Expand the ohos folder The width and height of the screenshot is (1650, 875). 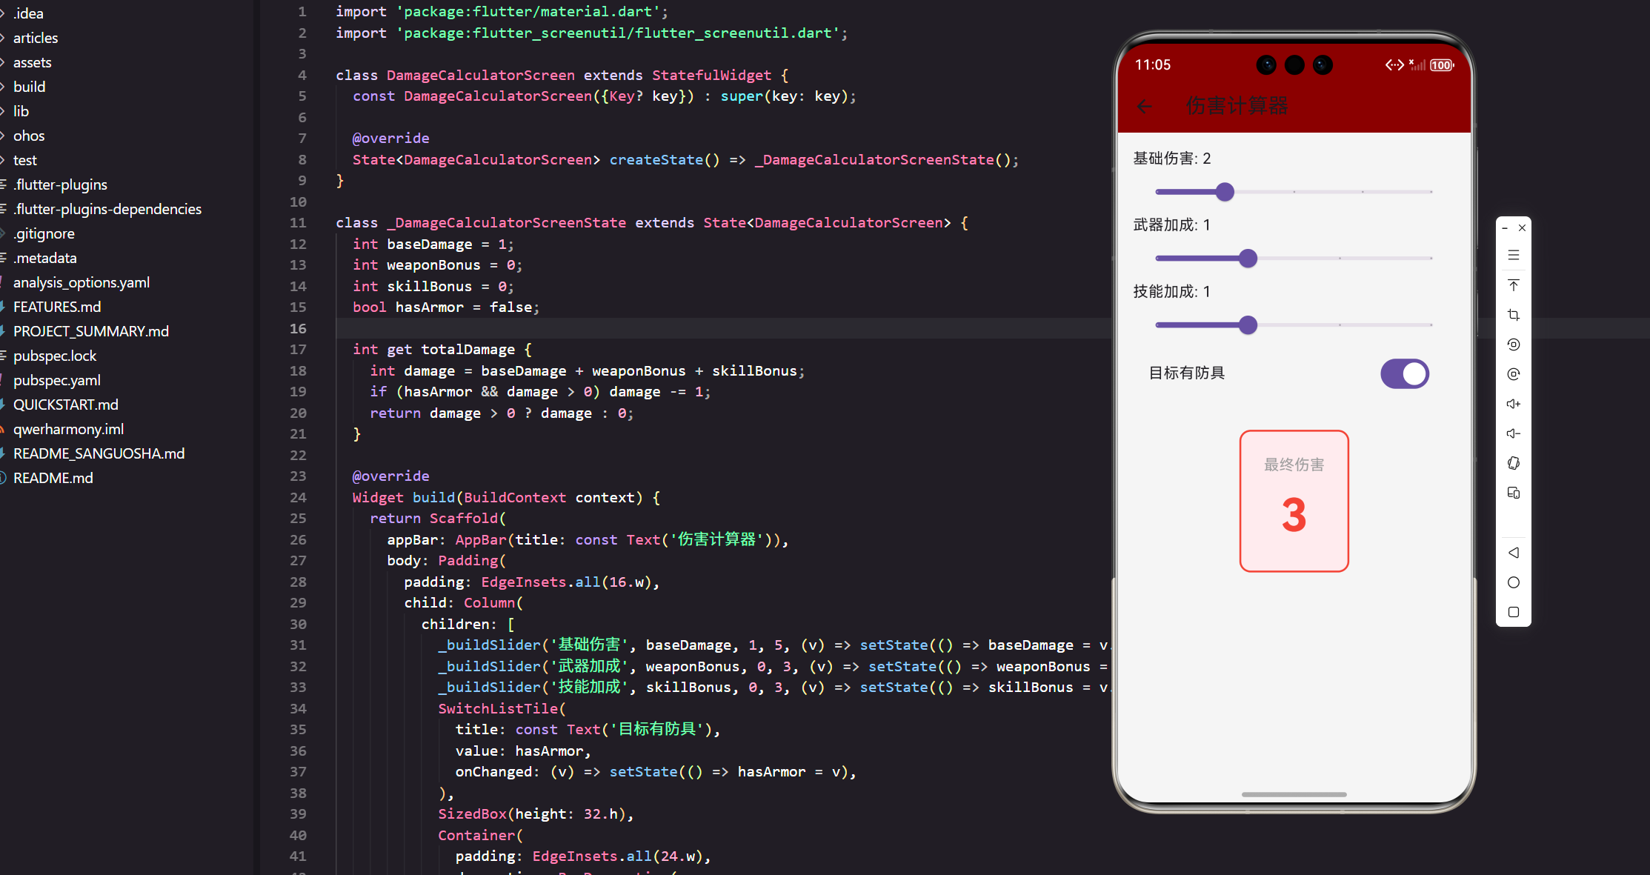click(29, 136)
